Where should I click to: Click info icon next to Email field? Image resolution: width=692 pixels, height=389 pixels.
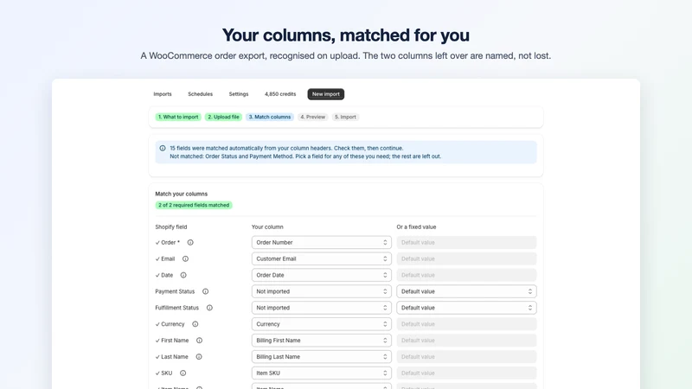pos(185,258)
